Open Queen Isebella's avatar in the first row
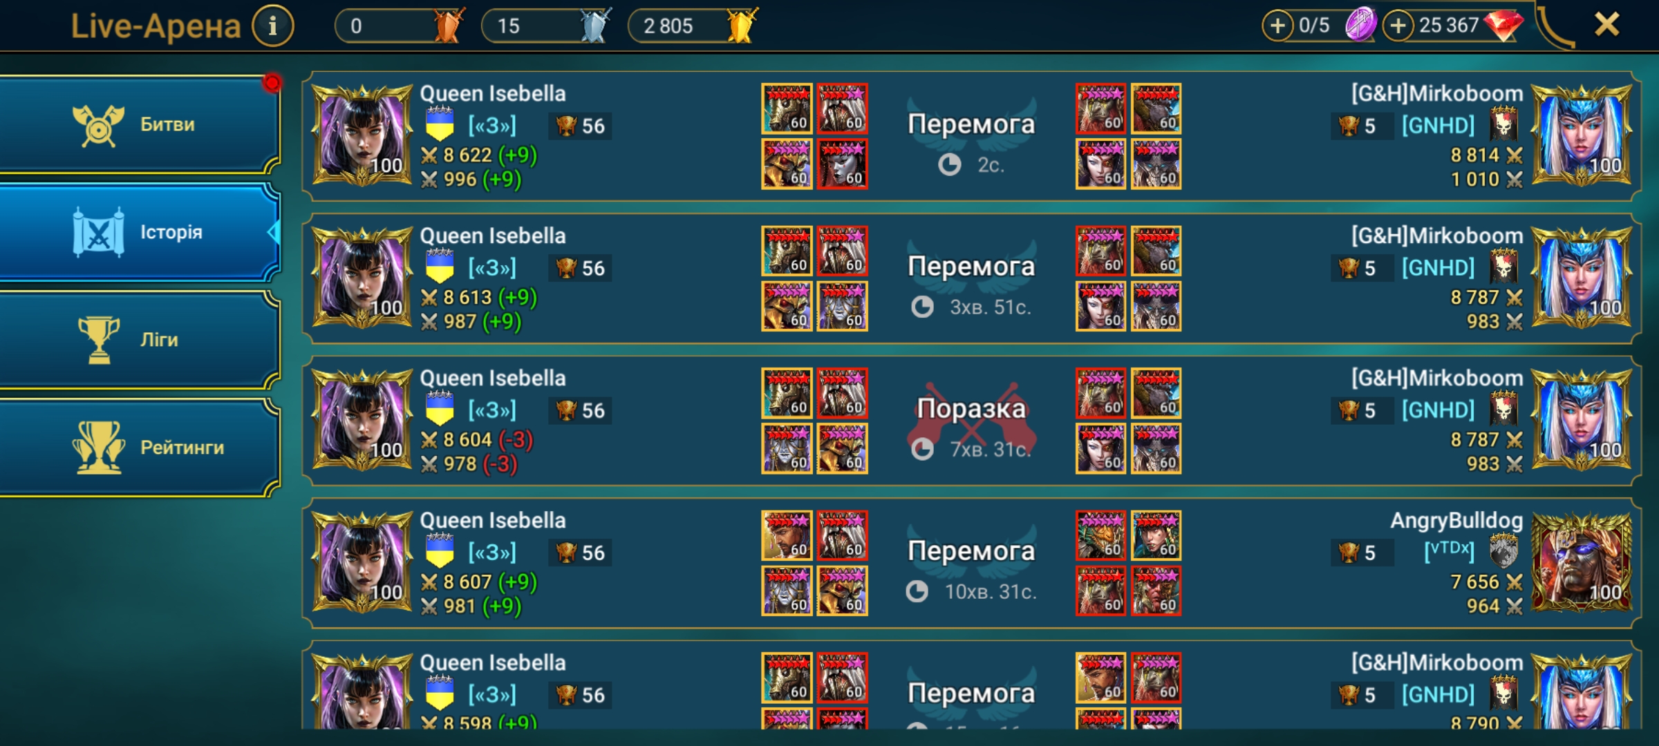Screen dimensions: 1659x746 click(362, 135)
